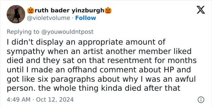
Task: Click the first line 'I didn't display'
Action: 35,42
